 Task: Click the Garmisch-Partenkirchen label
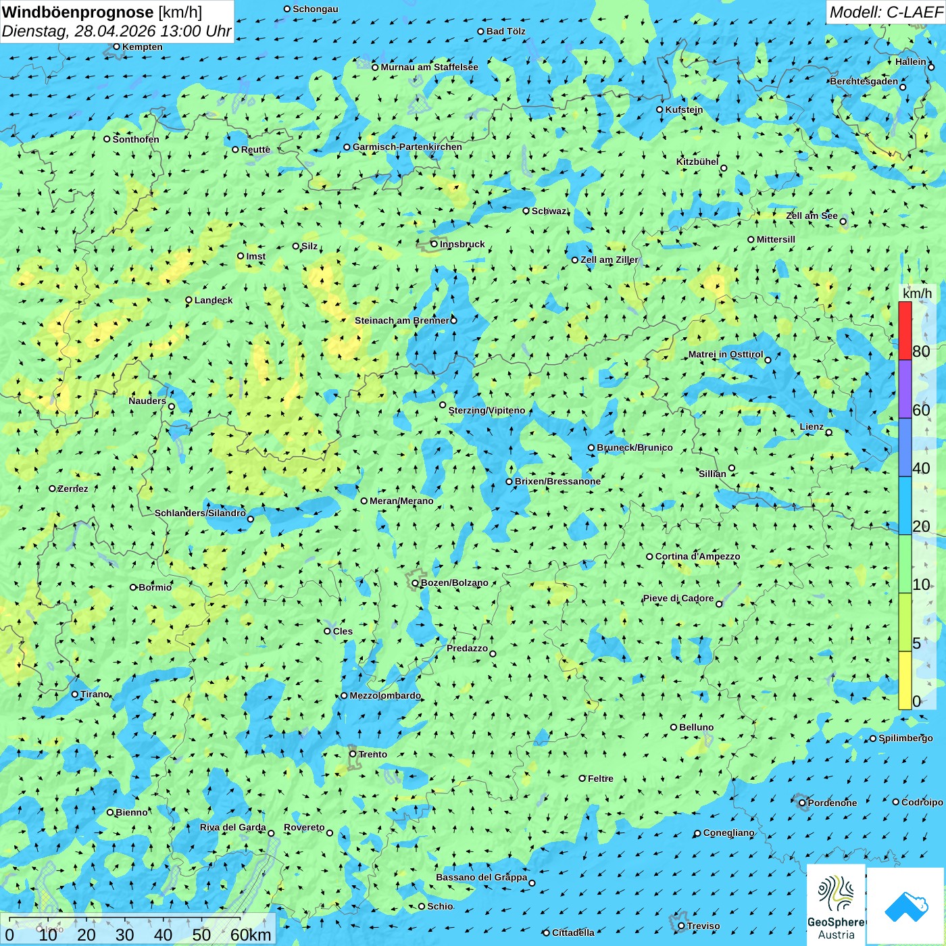tap(407, 147)
